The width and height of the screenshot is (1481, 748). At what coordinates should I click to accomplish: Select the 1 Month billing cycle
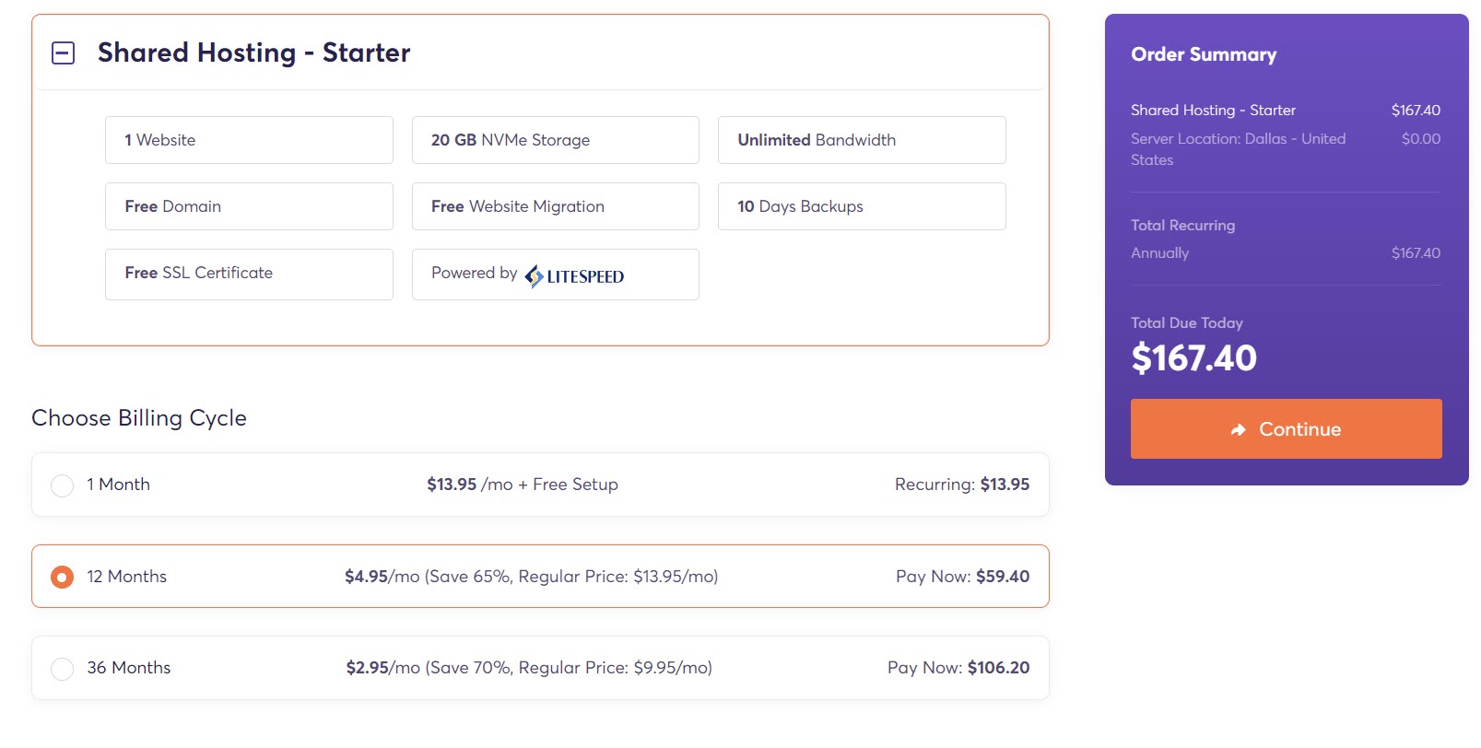coord(540,485)
